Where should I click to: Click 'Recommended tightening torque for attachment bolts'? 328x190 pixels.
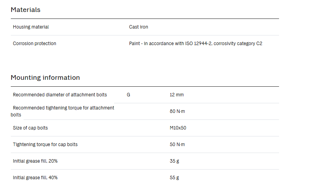[62, 111]
